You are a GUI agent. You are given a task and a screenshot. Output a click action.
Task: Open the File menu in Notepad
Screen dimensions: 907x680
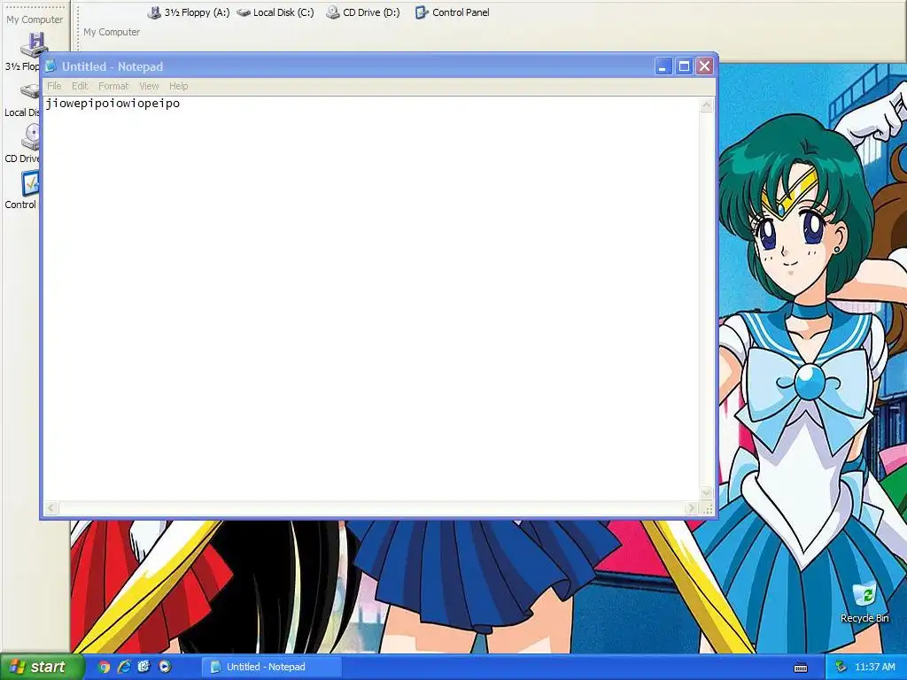[54, 86]
